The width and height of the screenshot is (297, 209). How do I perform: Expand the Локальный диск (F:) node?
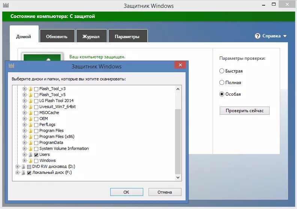17,173
